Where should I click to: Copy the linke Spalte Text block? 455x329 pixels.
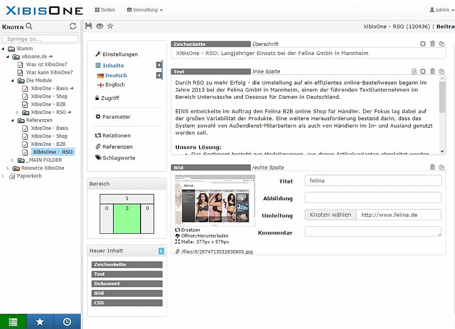click(441, 71)
